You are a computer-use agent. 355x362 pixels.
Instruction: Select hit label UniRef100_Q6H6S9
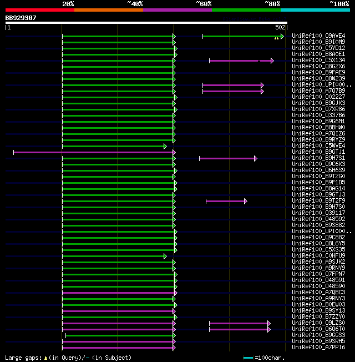[318, 170]
